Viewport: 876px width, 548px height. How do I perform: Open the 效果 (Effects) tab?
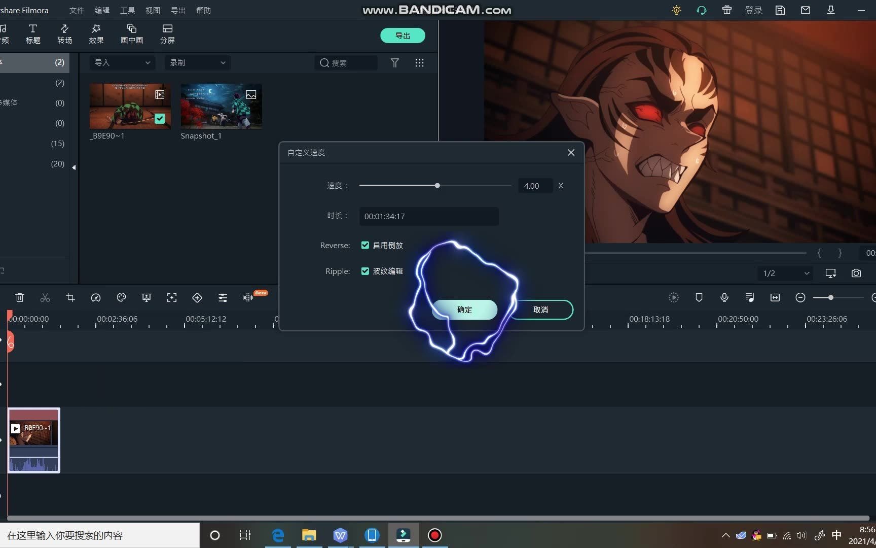[x=96, y=34]
